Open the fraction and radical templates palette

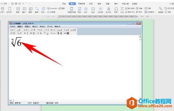tap(19, 33)
